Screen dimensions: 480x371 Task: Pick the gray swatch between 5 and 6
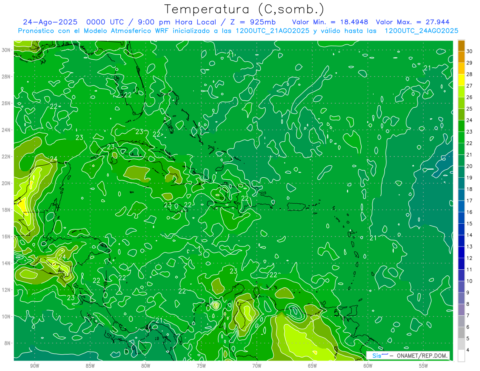[x=461, y=333]
